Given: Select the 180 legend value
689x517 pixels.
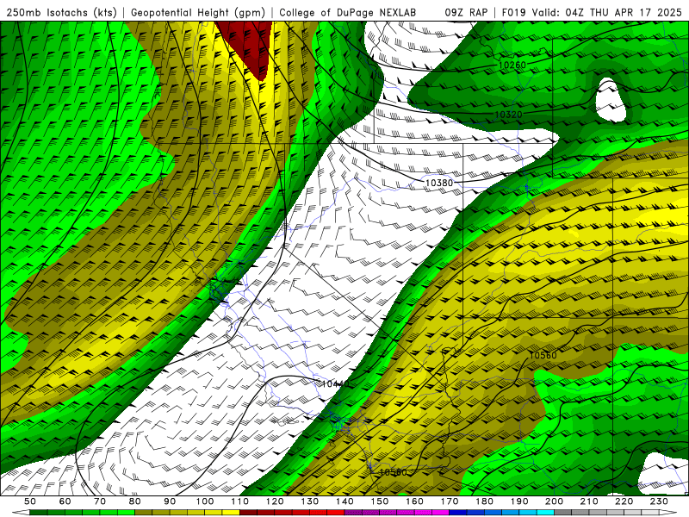Looking at the screenshot, I should click(484, 501).
